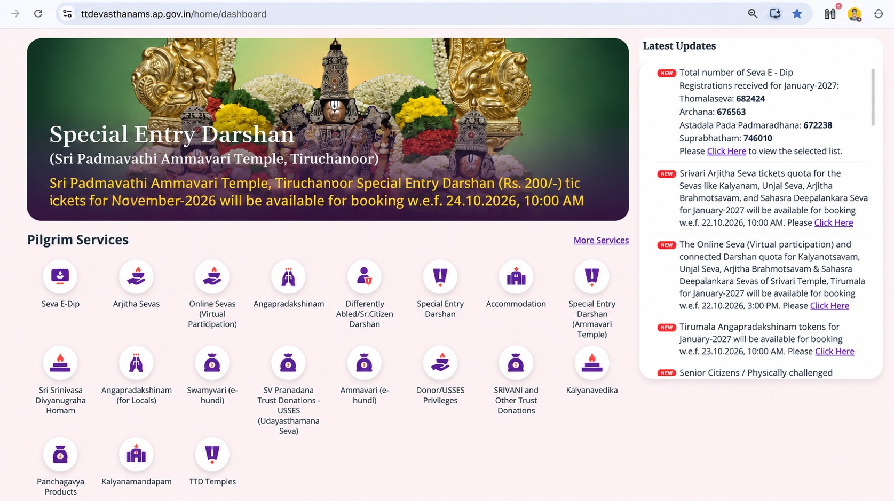Open SV Pranadana Trust Donations icon
This screenshot has width=894, height=501.
(x=288, y=363)
